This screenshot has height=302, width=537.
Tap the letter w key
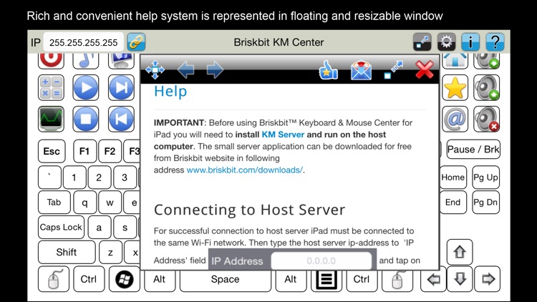pyautogui.click(x=110, y=202)
